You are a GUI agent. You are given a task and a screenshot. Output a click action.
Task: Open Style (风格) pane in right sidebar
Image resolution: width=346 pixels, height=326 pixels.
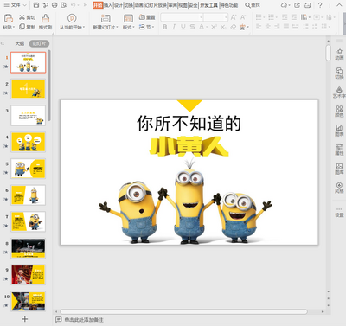[x=339, y=188]
